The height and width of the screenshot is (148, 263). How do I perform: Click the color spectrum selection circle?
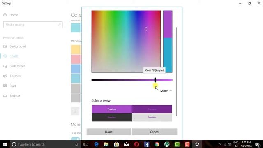146,29
